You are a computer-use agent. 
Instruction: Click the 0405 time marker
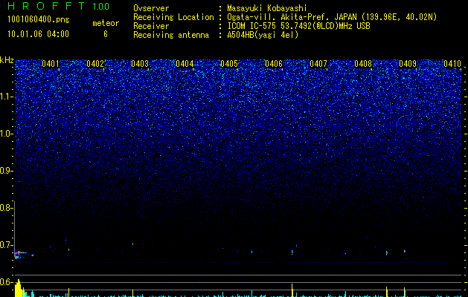[x=229, y=64]
